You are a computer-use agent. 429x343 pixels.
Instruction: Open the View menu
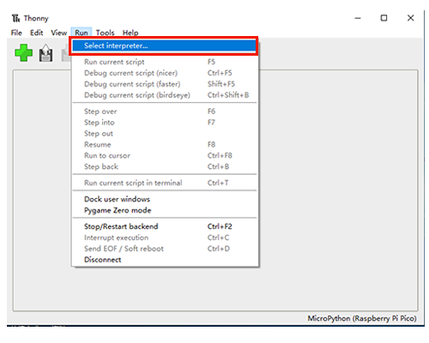(59, 33)
